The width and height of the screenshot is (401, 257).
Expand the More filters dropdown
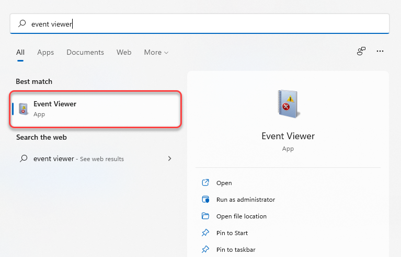[x=156, y=53]
